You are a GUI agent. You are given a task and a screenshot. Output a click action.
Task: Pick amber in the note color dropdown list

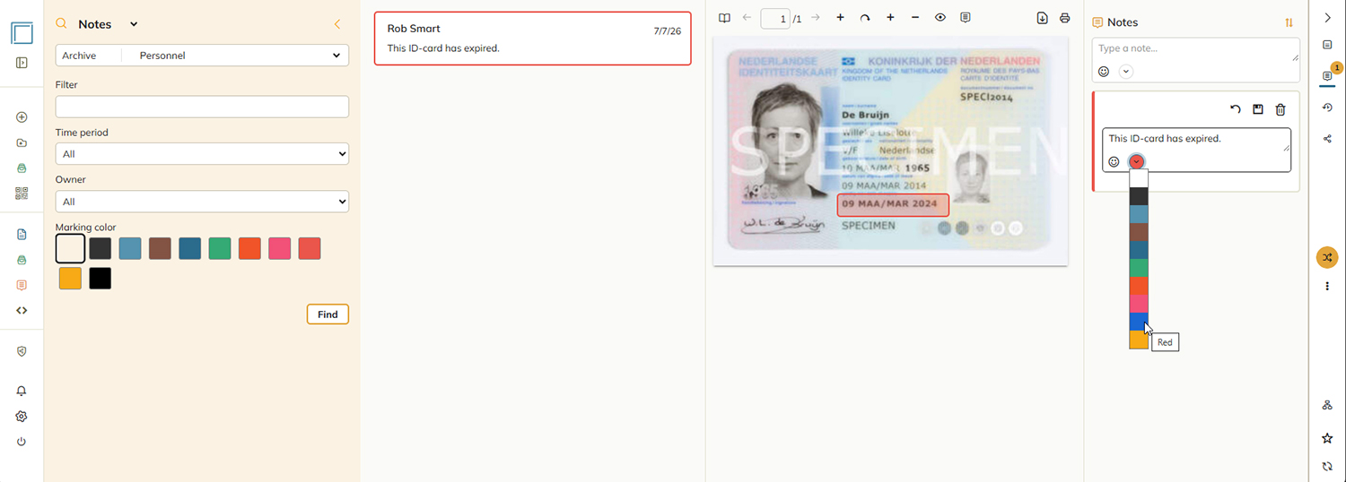pyautogui.click(x=1139, y=340)
